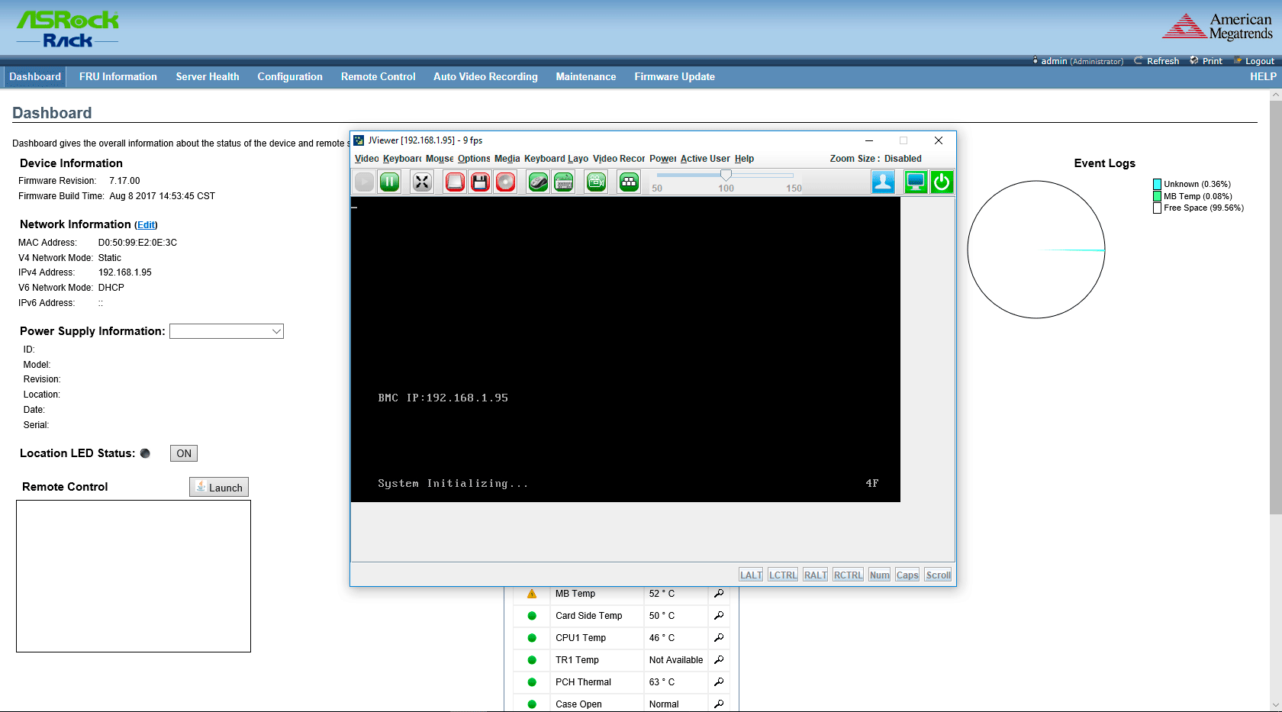Open the HELP link
This screenshot has width=1282, height=712.
(1263, 77)
